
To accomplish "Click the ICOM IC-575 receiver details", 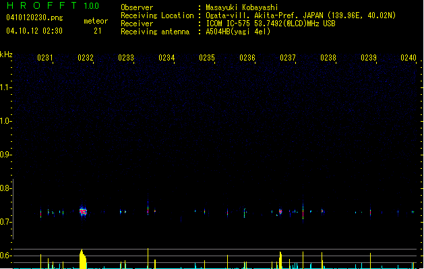I will (271, 24).
